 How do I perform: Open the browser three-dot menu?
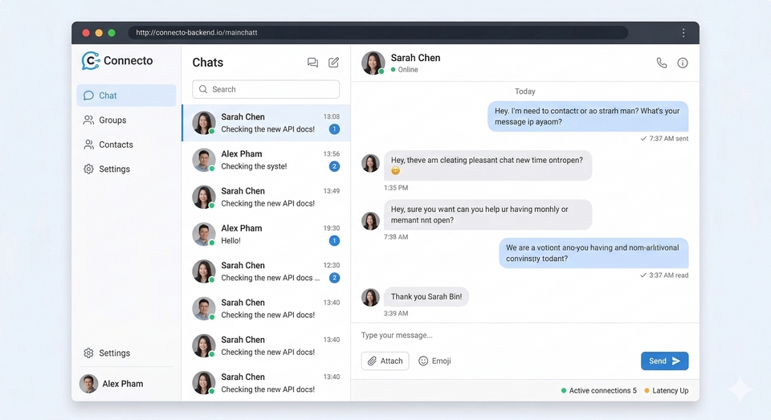click(683, 33)
